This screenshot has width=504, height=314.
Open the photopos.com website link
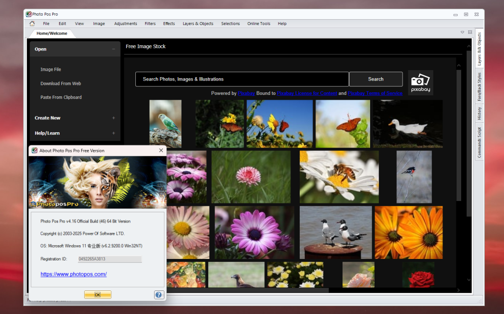point(73,274)
